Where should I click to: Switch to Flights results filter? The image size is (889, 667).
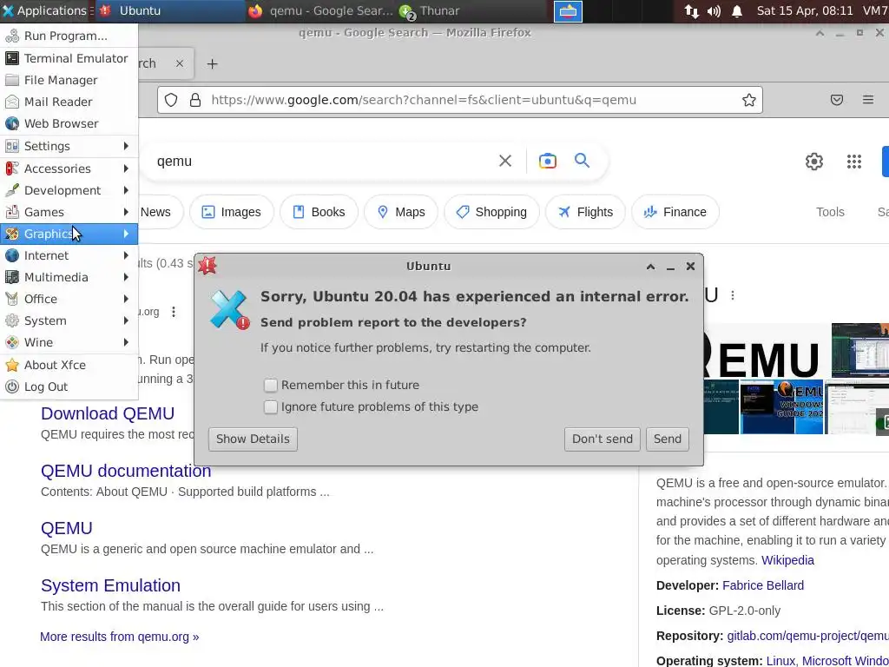pyautogui.click(x=585, y=212)
